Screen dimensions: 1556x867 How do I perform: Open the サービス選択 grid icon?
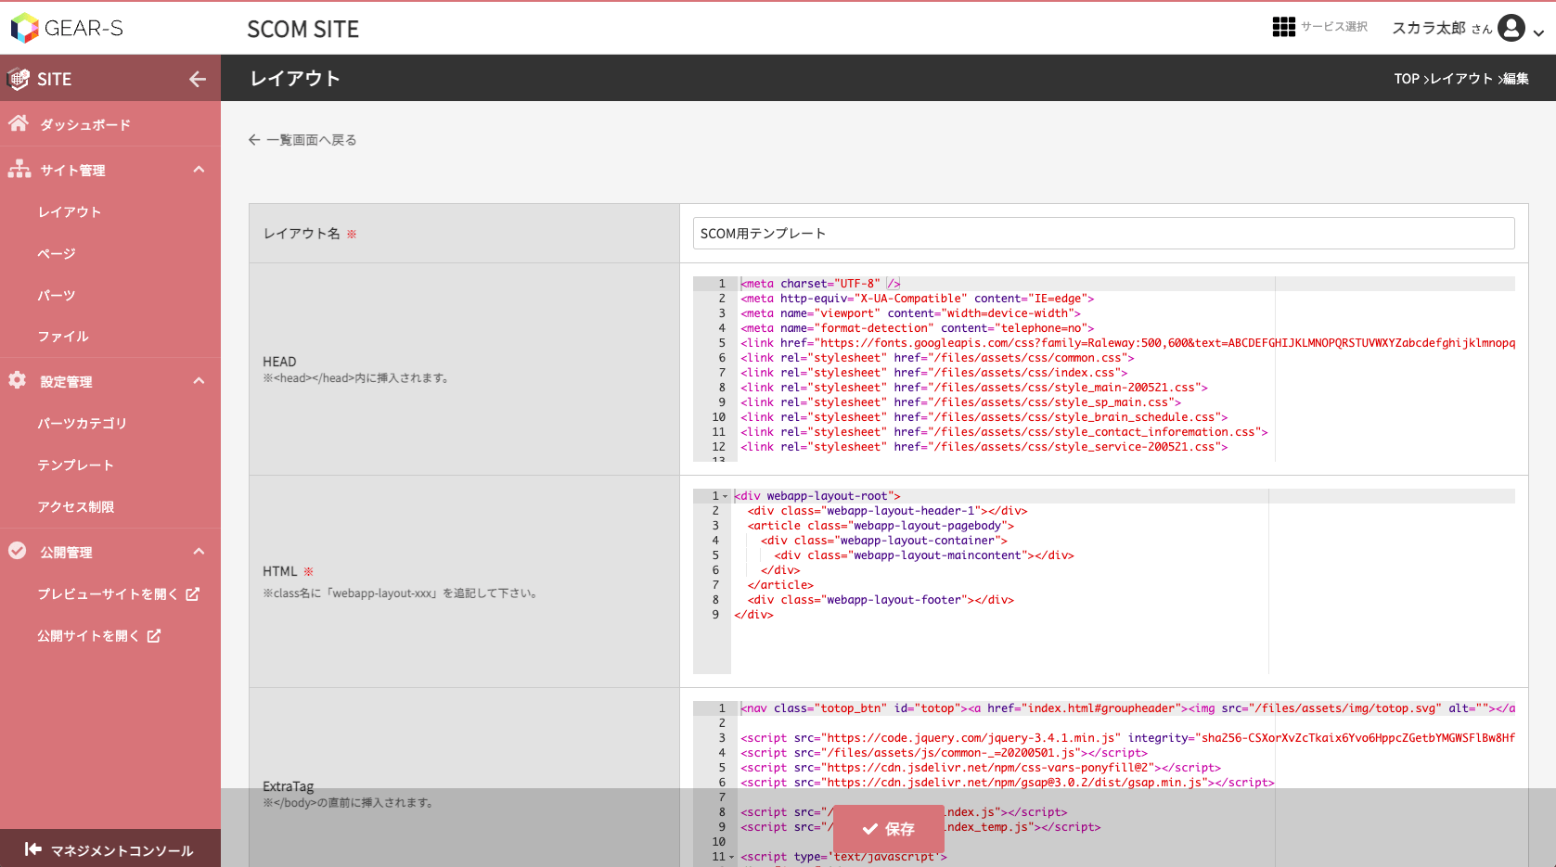pyautogui.click(x=1283, y=27)
